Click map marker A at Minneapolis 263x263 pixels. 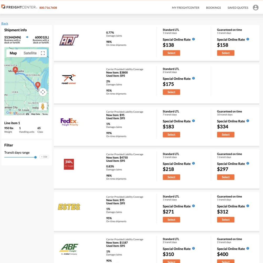point(15,70)
